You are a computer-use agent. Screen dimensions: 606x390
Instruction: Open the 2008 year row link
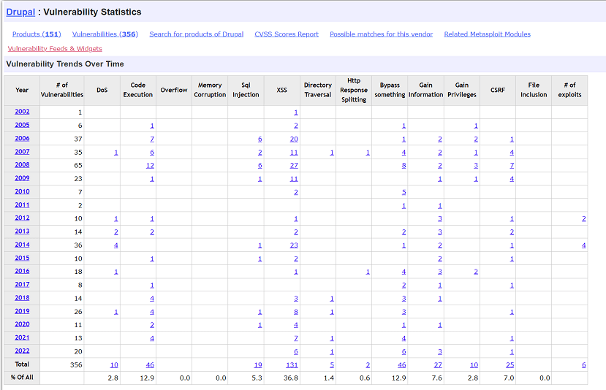point(22,165)
